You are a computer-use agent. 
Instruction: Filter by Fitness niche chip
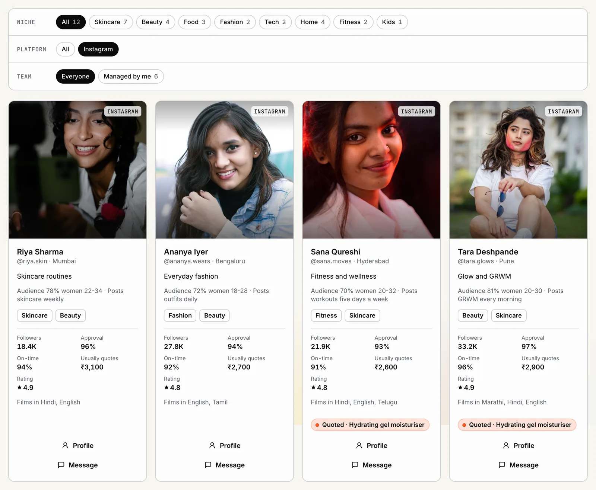pos(353,22)
